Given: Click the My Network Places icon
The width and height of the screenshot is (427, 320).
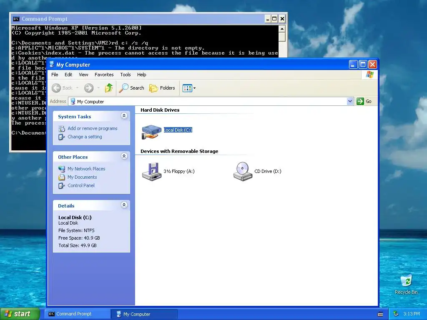Looking at the screenshot, I should (x=62, y=169).
